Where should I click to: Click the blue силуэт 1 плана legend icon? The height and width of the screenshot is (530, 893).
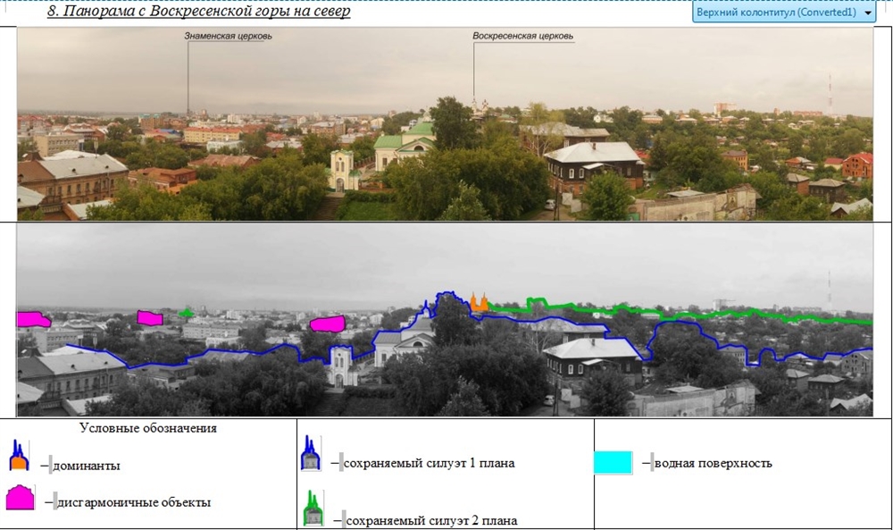coord(310,454)
